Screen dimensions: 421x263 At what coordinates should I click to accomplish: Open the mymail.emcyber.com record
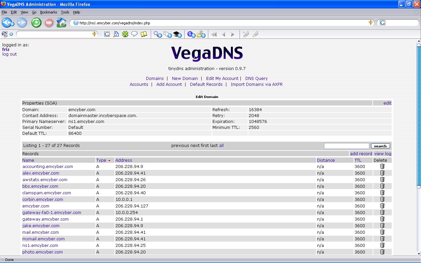tap(43, 239)
